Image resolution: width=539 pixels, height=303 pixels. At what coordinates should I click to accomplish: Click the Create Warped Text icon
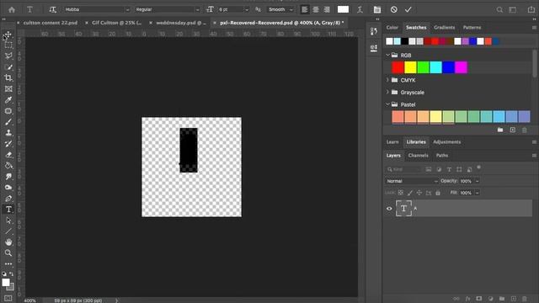360,9
